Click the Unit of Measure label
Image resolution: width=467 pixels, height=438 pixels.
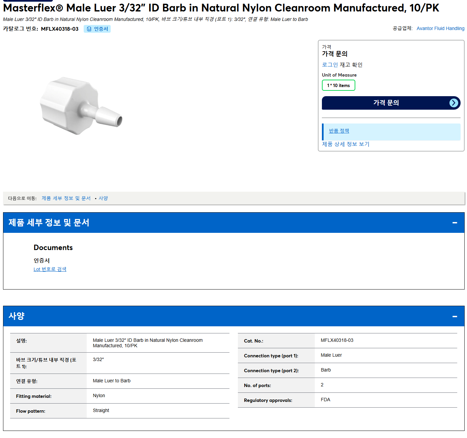339,75
